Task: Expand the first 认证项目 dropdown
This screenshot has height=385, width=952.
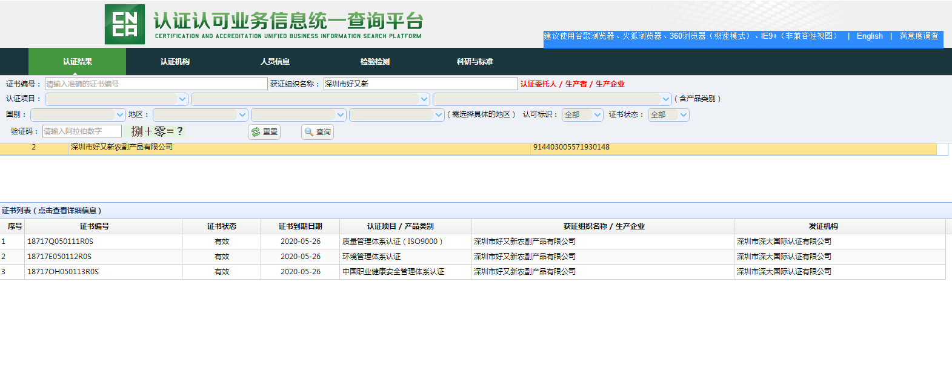Action: pos(116,99)
